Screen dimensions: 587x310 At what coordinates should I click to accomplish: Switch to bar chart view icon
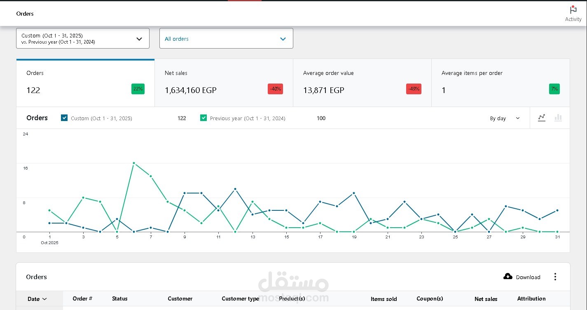click(558, 118)
